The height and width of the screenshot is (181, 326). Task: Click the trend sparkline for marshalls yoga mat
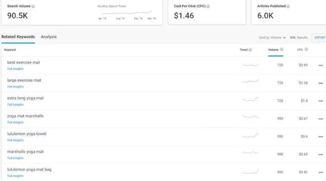250,152
